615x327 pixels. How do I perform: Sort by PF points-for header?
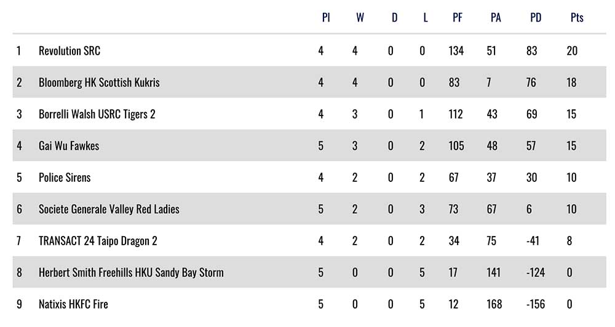point(458,18)
